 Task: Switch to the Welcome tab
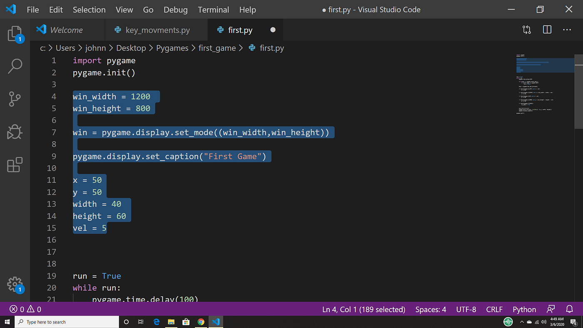[x=67, y=30]
